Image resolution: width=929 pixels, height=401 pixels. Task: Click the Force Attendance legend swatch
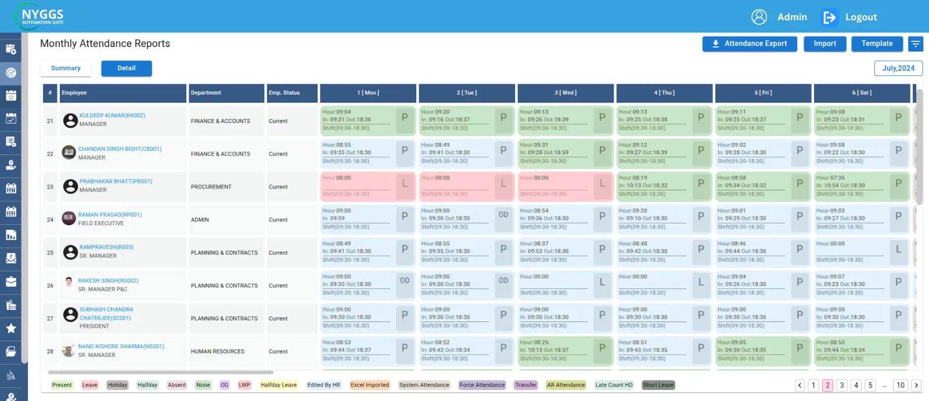(482, 385)
